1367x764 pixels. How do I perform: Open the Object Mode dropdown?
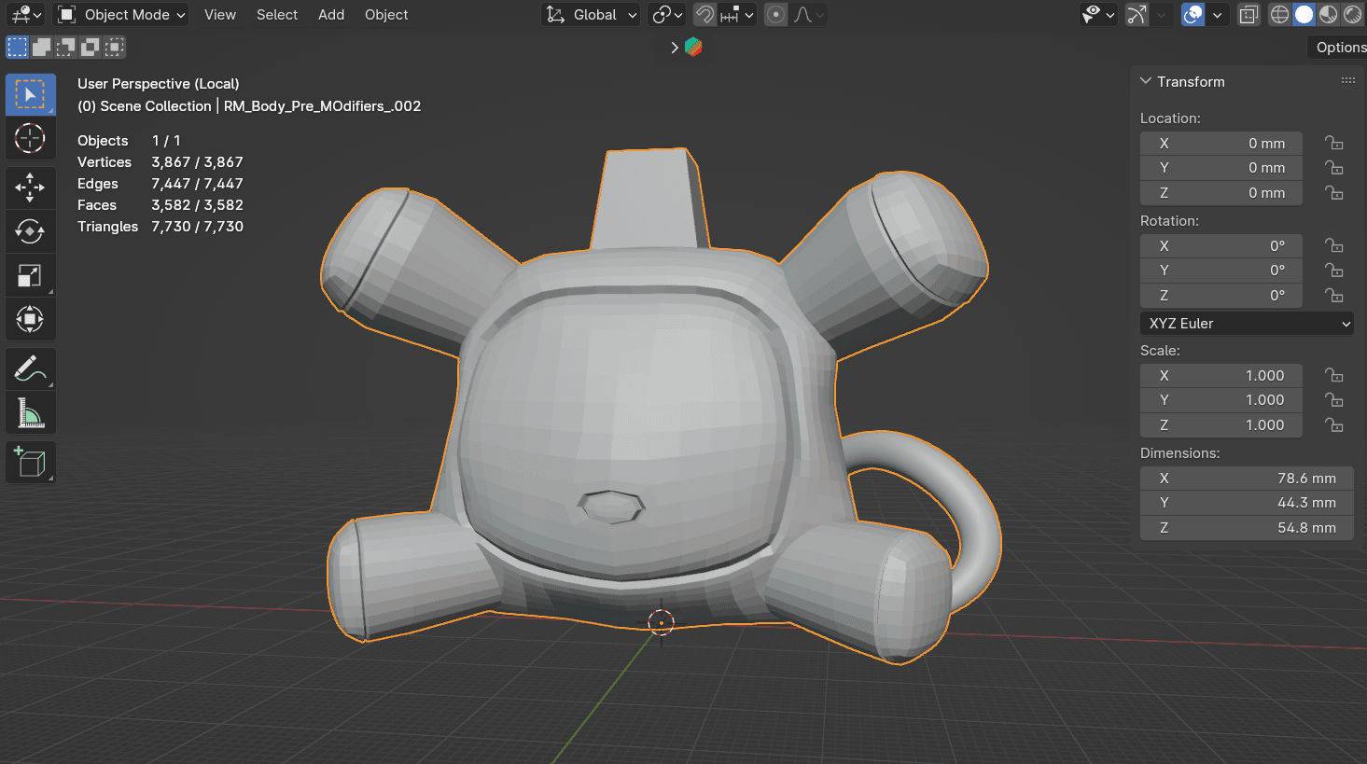click(x=120, y=15)
